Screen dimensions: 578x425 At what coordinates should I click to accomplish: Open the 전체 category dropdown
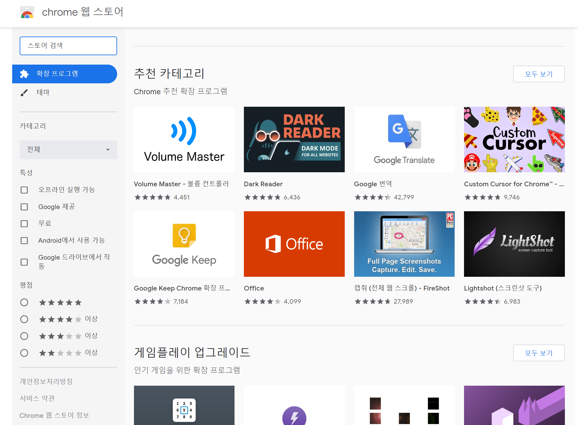pos(68,149)
